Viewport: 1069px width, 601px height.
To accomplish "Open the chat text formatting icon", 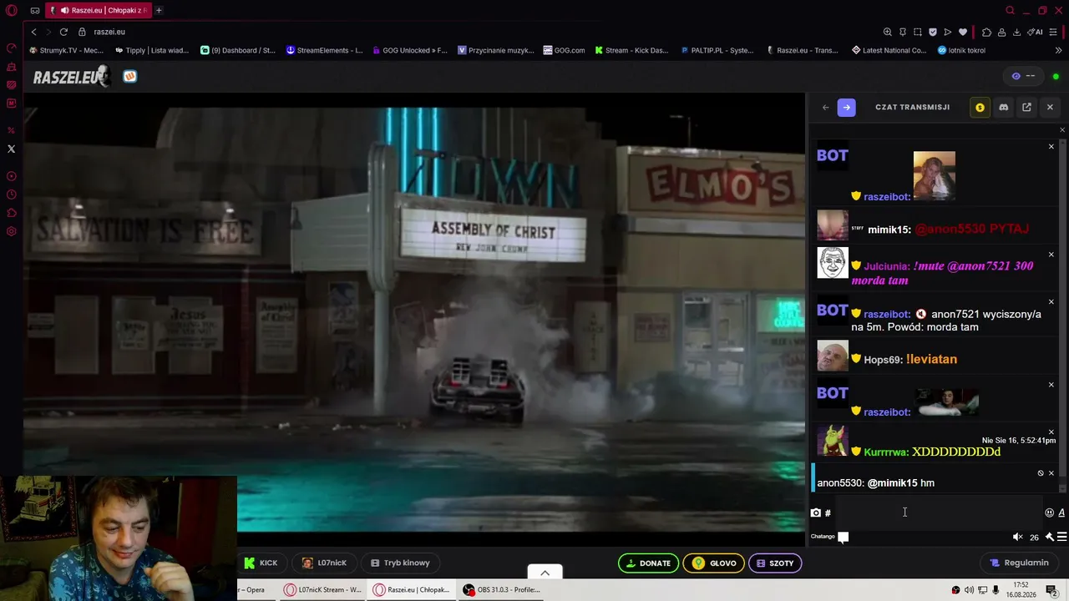I will (x=1061, y=513).
